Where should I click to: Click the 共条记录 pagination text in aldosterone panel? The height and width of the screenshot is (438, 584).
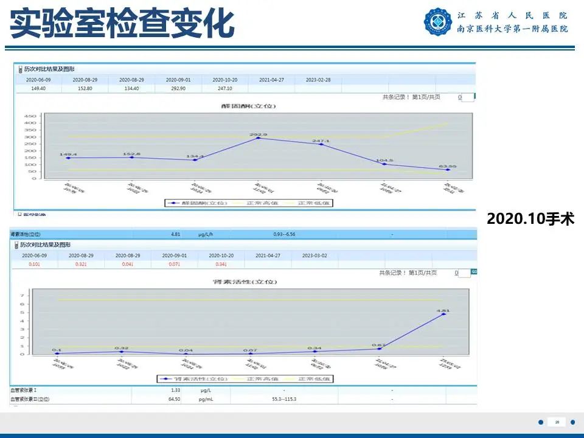point(411,97)
